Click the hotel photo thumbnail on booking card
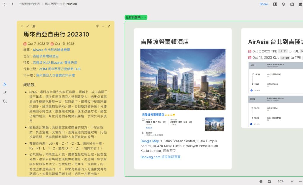The image size is (303, 185). 214,124
